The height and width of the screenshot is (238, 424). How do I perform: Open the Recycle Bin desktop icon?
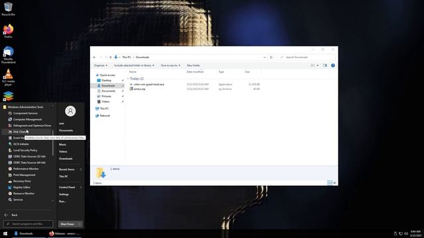coord(9,9)
